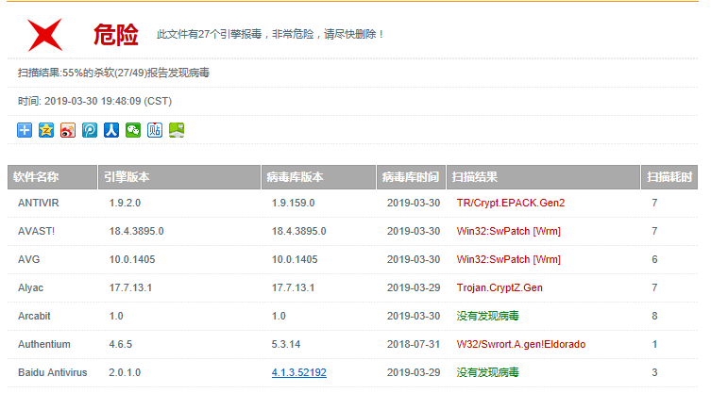This screenshot has width=711, height=393.
Task: Click AVG's scan time value 6
Action: tap(654, 259)
